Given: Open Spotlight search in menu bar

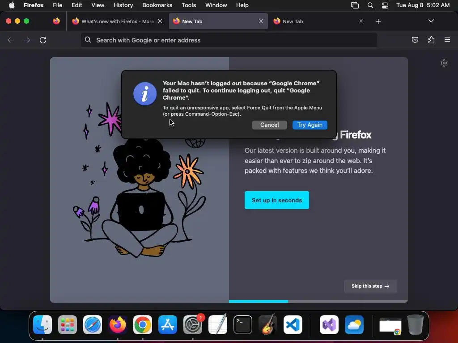Looking at the screenshot, I should (370, 5).
